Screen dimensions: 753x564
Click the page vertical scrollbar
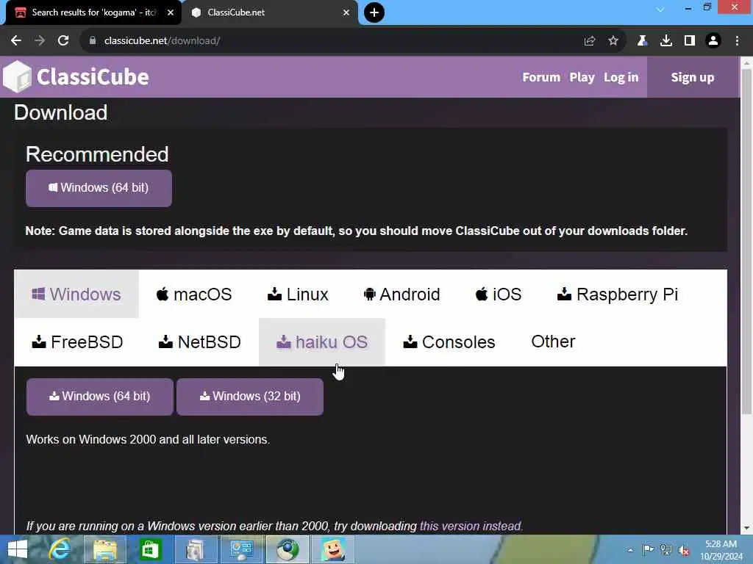pyautogui.click(x=746, y=242)
